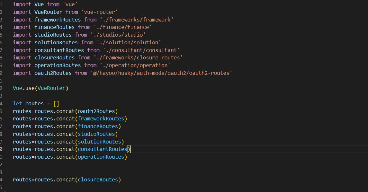Click the './consultant/consultant' import path
Screen dimensions: 368x192
141,50
